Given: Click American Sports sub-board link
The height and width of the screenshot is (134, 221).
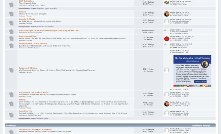Looking at the screenshot, I should click(43, 119).
